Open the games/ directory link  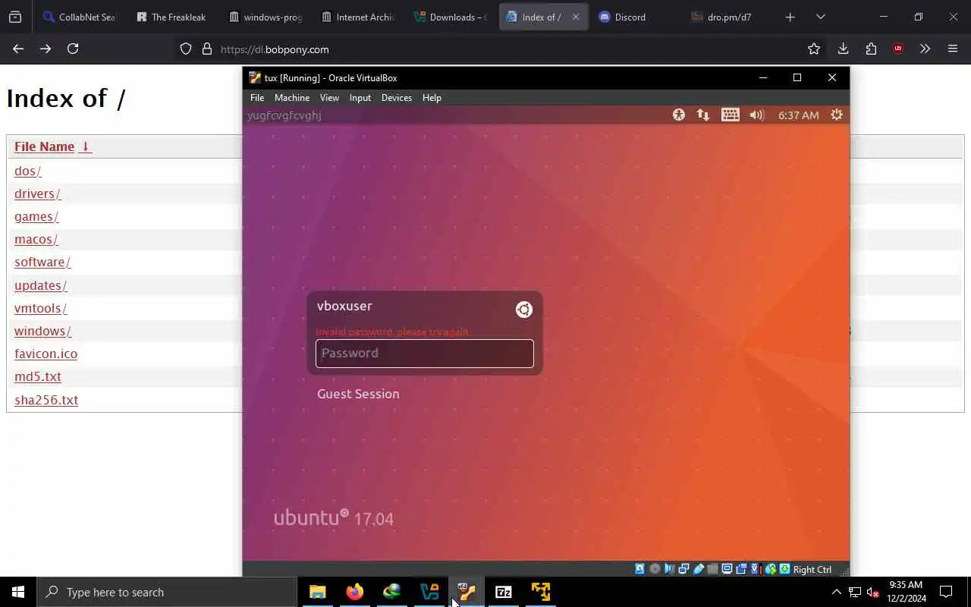[x=36, y=216]
